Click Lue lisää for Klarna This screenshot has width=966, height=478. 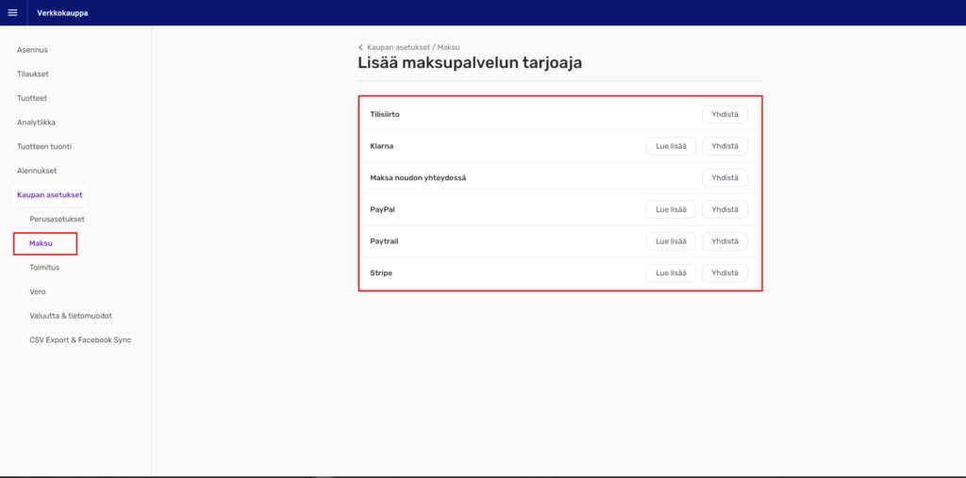click(671, 146)
